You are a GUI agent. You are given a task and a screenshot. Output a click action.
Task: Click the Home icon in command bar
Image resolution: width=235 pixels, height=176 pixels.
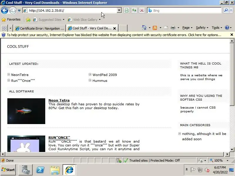point(144,28)
